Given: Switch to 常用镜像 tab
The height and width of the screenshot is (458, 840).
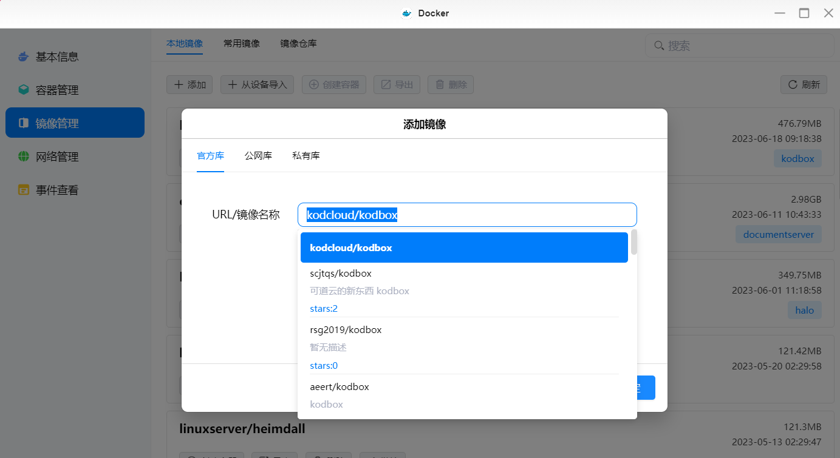Looking at the screenshot, I should pos(242,44).
